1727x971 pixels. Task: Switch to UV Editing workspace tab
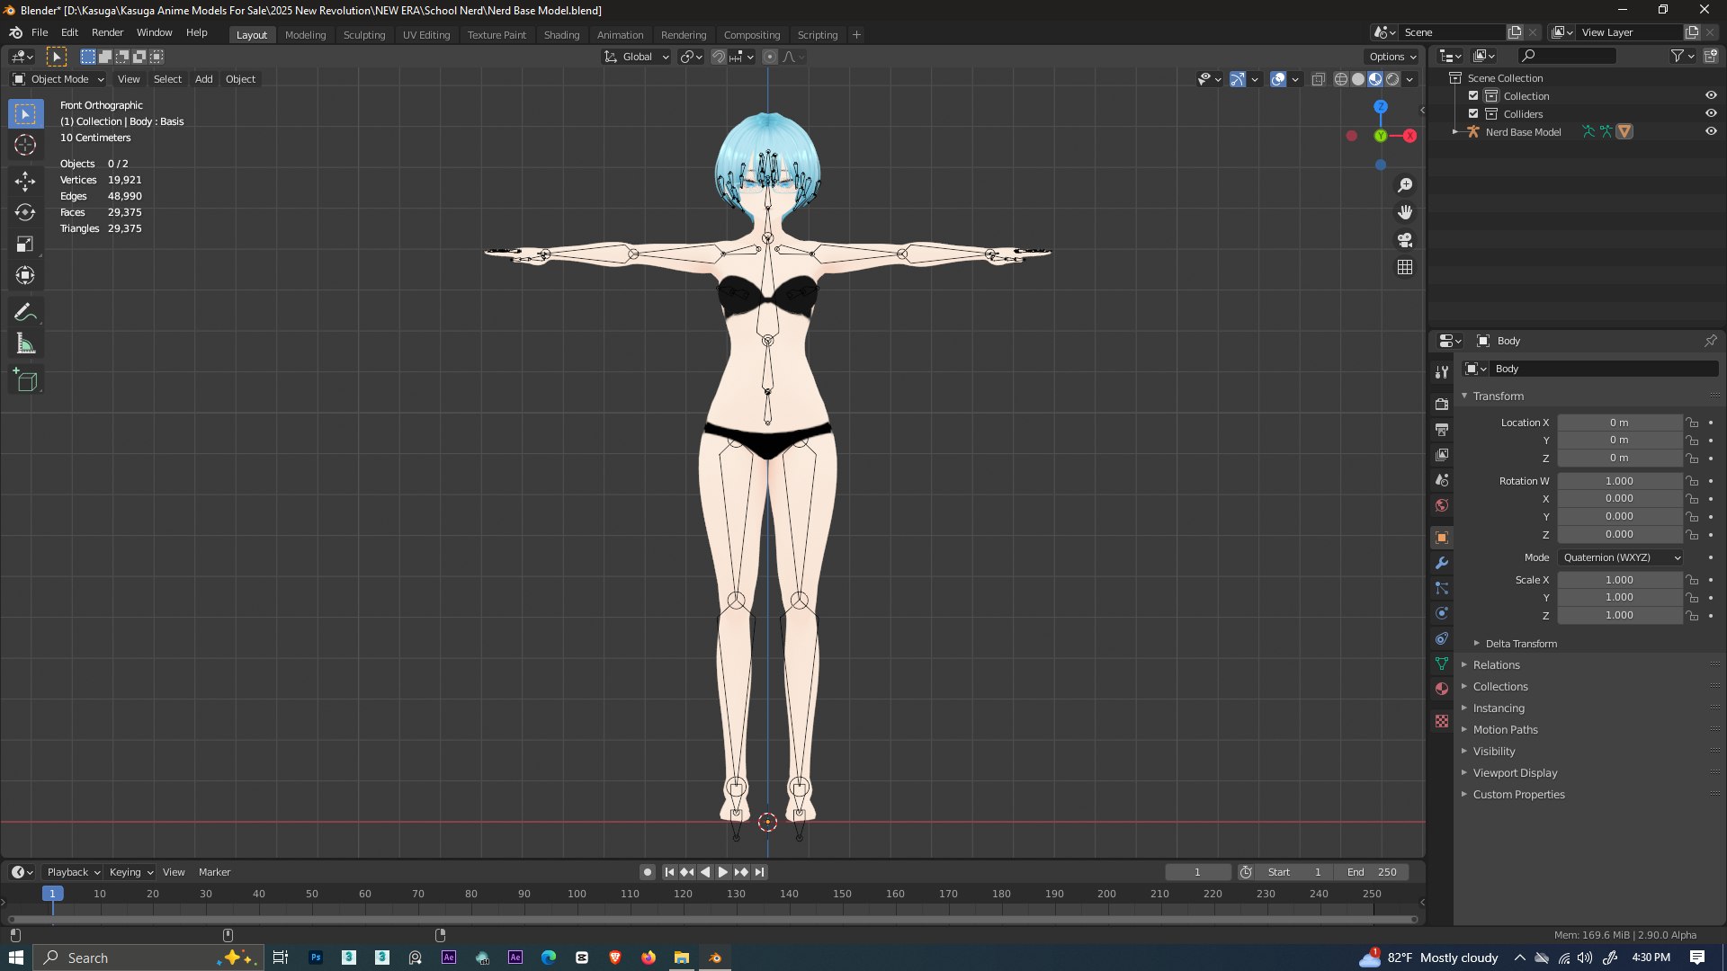426,35
